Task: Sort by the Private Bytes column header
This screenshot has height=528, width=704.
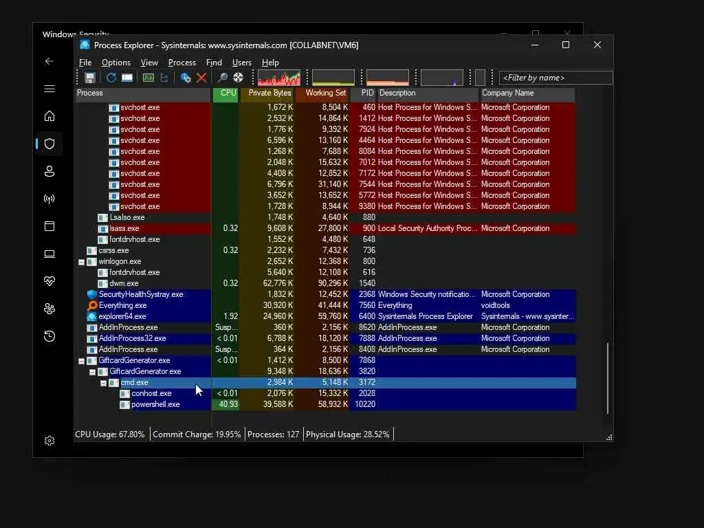Action: (x=267, y=93)
